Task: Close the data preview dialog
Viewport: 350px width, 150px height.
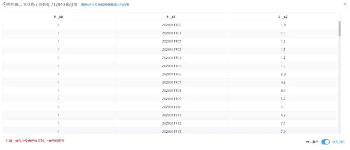Action: tap(345, 4)
